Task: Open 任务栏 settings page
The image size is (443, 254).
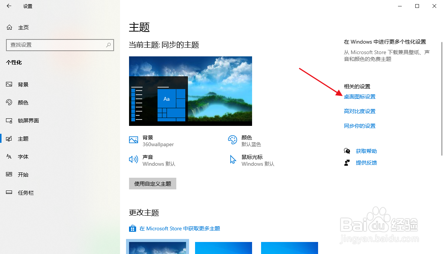Action: tap(26, 193)
